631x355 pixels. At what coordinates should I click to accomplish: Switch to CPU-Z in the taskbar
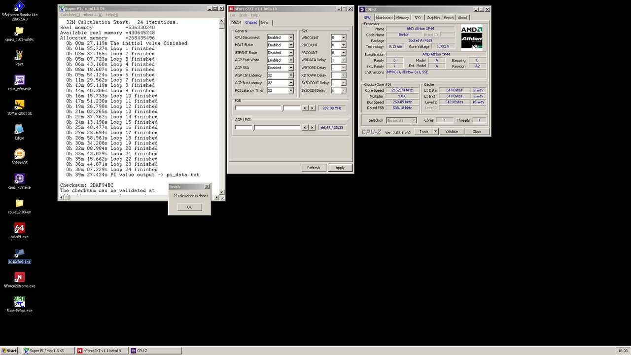pyautogui.click(x=155, y=351)
